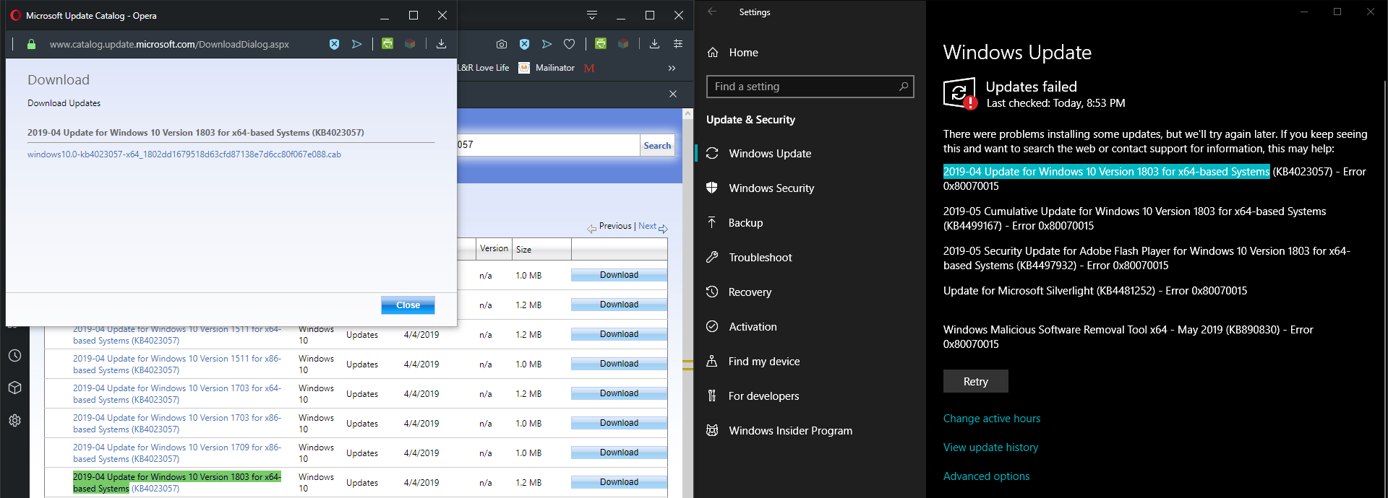
Task: Open the Version 1709 x86 KB4023057 title link
Action: (x=177, y=453)
